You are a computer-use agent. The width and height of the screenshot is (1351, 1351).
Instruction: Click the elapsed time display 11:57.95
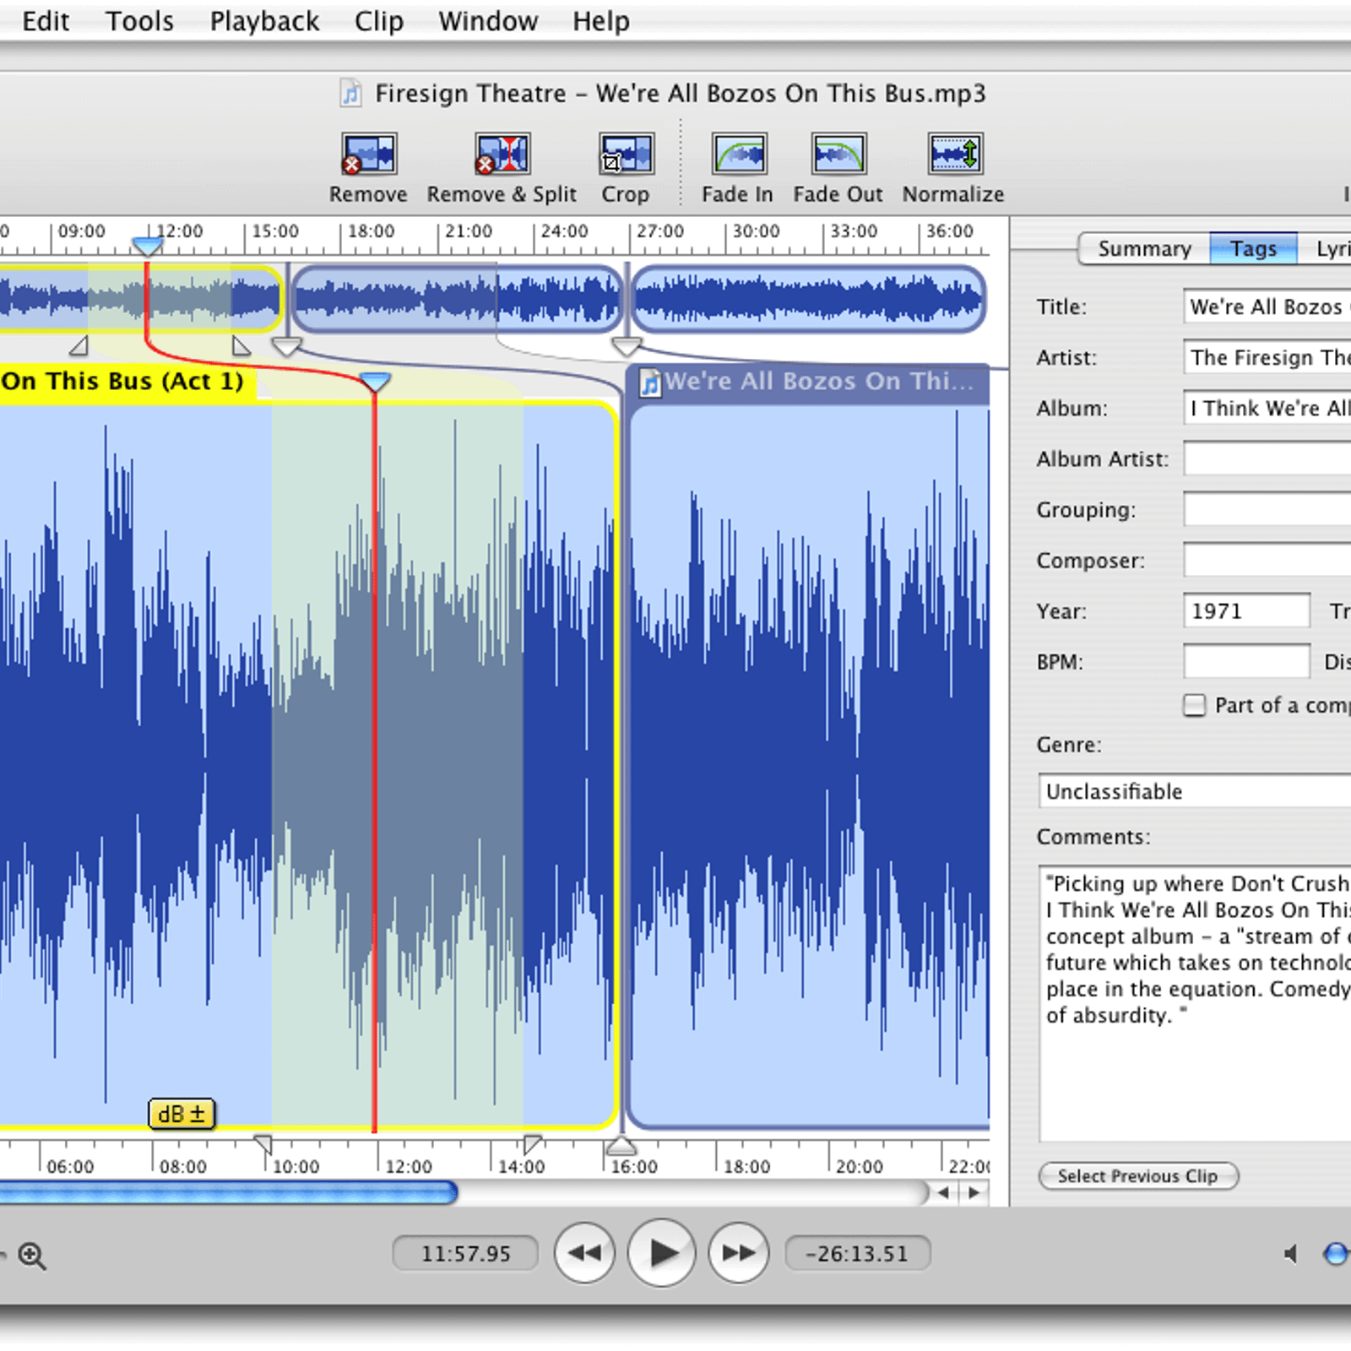pyautogui.click(x=465, y=1254)
